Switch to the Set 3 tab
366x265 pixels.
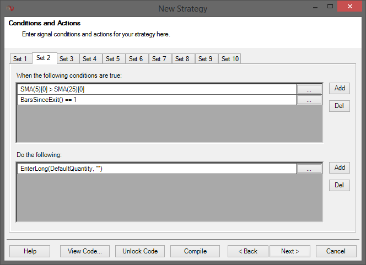[67, 59]
